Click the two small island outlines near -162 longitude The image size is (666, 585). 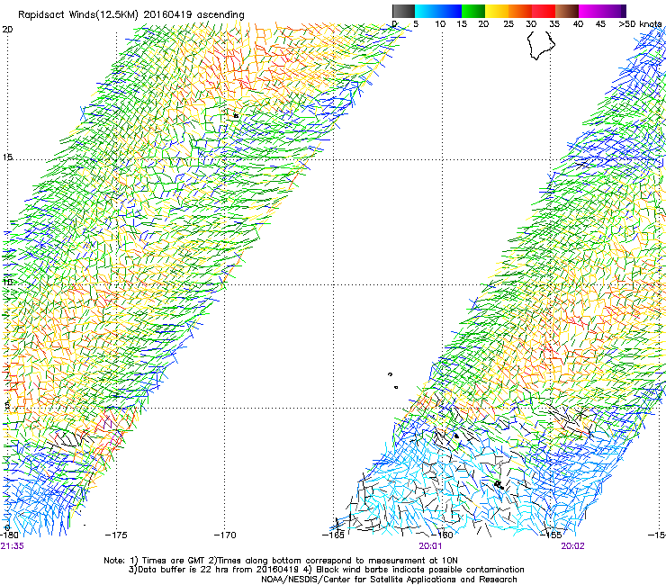[x=392, y=381]
